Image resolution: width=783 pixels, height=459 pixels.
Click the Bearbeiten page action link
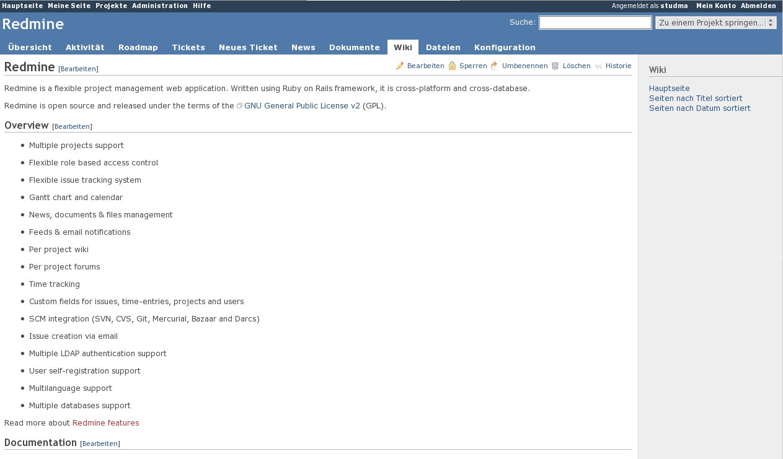point(425,66)
